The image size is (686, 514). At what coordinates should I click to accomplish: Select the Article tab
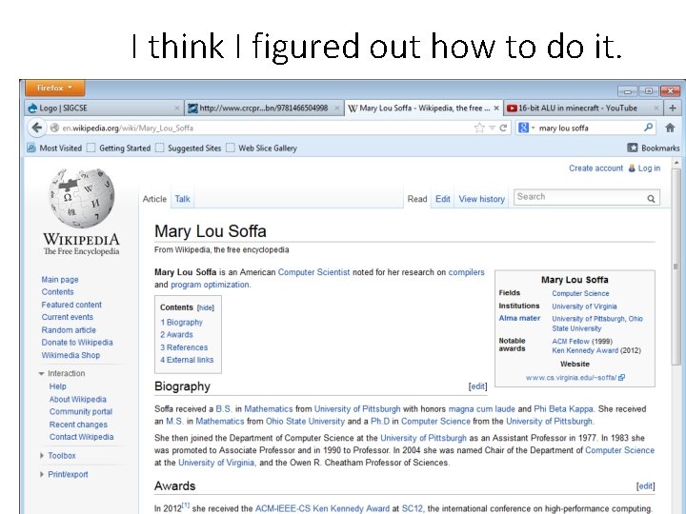pos(154,199)
